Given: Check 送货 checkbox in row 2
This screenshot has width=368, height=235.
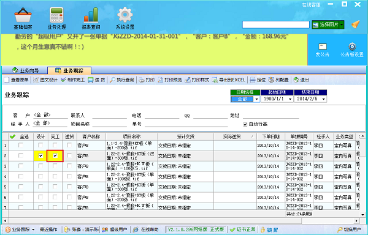Looking at the screenshot, I should tap(69, 155).
